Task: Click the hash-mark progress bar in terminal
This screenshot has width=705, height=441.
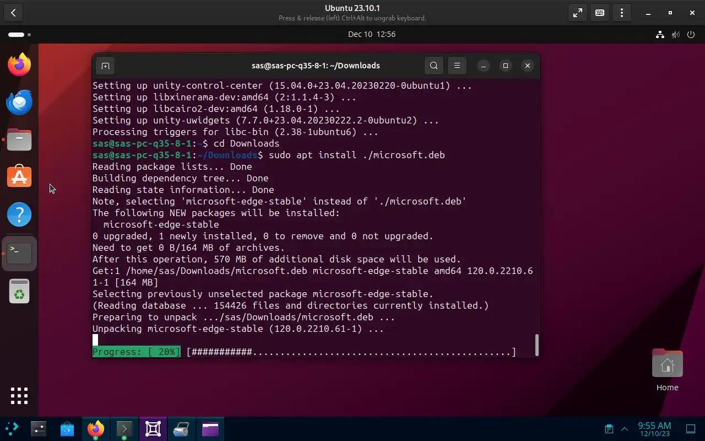Action: point(351,352)
